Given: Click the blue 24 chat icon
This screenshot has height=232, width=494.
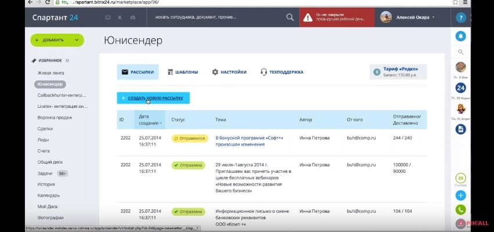Looking at the screenshot, I should click(460, 88).
